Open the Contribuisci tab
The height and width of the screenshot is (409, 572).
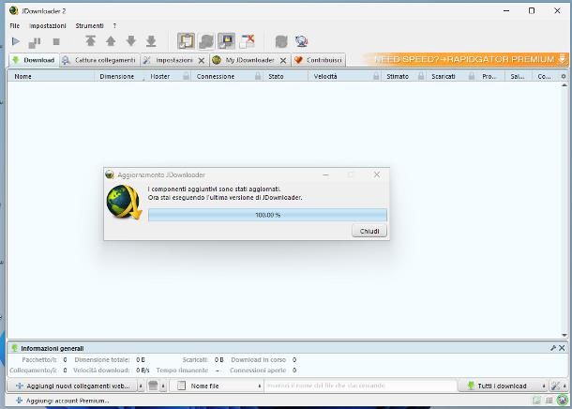pos(319,60)
